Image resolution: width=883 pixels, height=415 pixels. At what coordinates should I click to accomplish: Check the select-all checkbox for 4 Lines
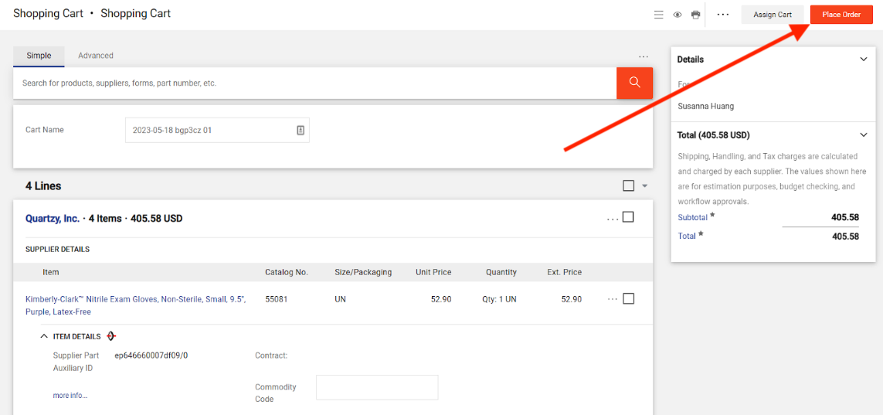click(x=628, y=185)
